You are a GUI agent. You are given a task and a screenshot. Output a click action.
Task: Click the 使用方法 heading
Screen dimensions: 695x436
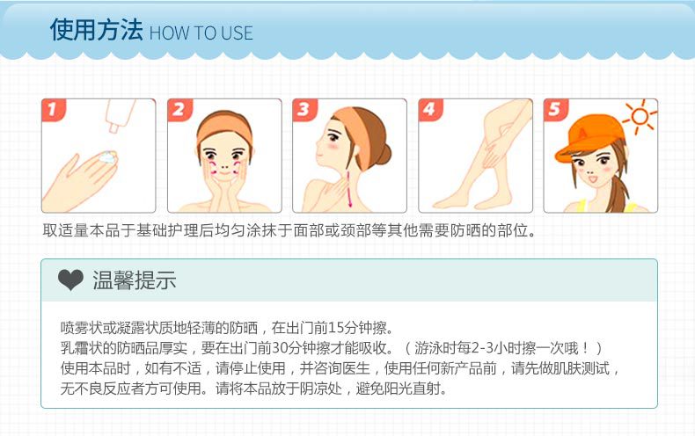click(x=96, y=30)
